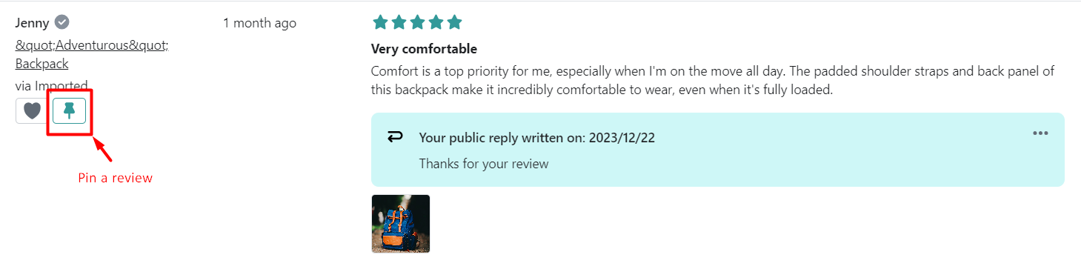
Task: Click the "Thanks for your review" reply text
Action: coord(484,164)
